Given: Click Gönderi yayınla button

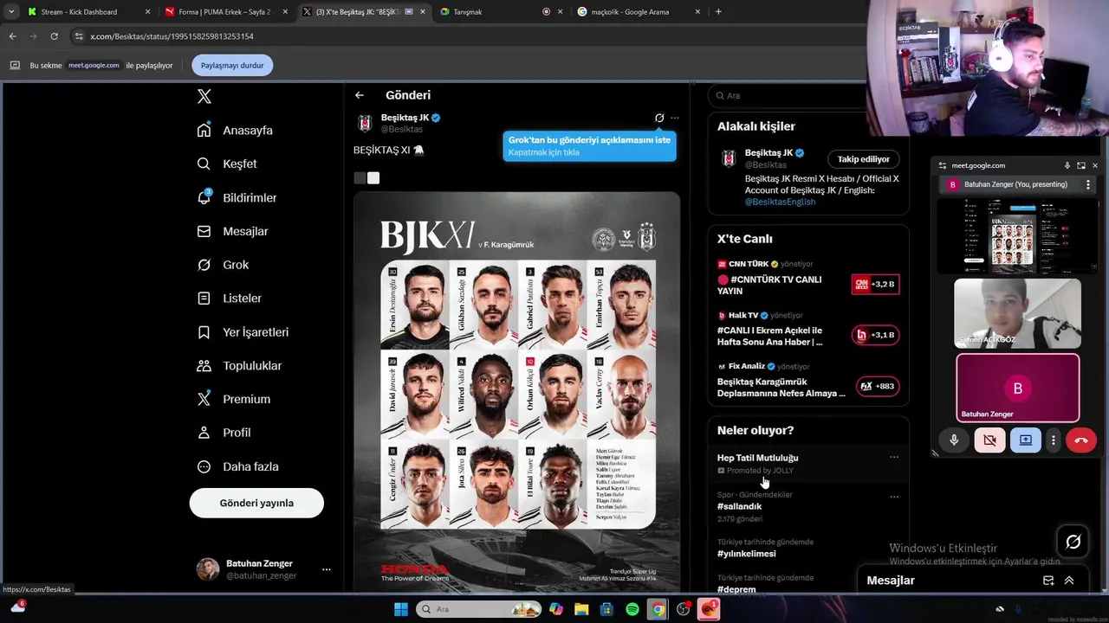Looking at the screenshot, I should (256, 503).
